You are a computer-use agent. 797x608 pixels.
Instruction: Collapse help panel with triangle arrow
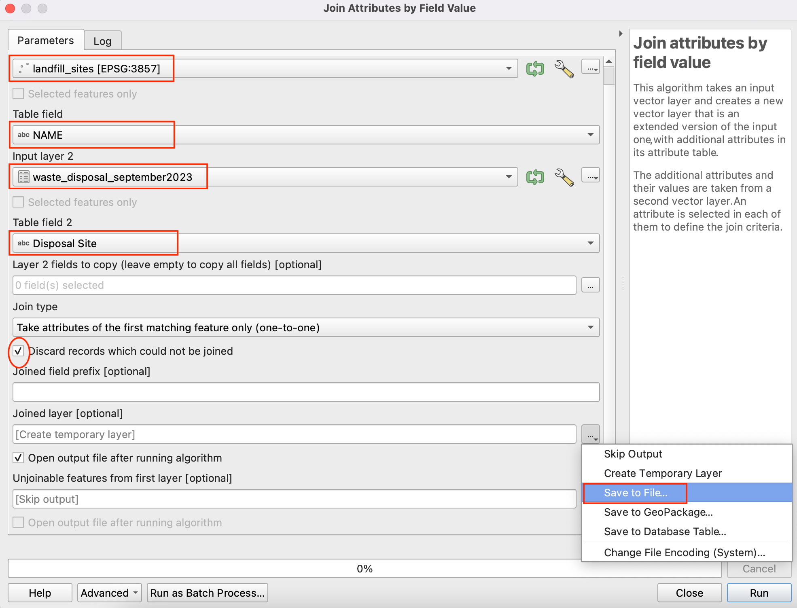pyautogui.click(x=621, y=34)
